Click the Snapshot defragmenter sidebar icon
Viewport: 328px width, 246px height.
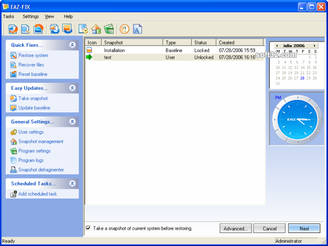click(x=13, y=170)
